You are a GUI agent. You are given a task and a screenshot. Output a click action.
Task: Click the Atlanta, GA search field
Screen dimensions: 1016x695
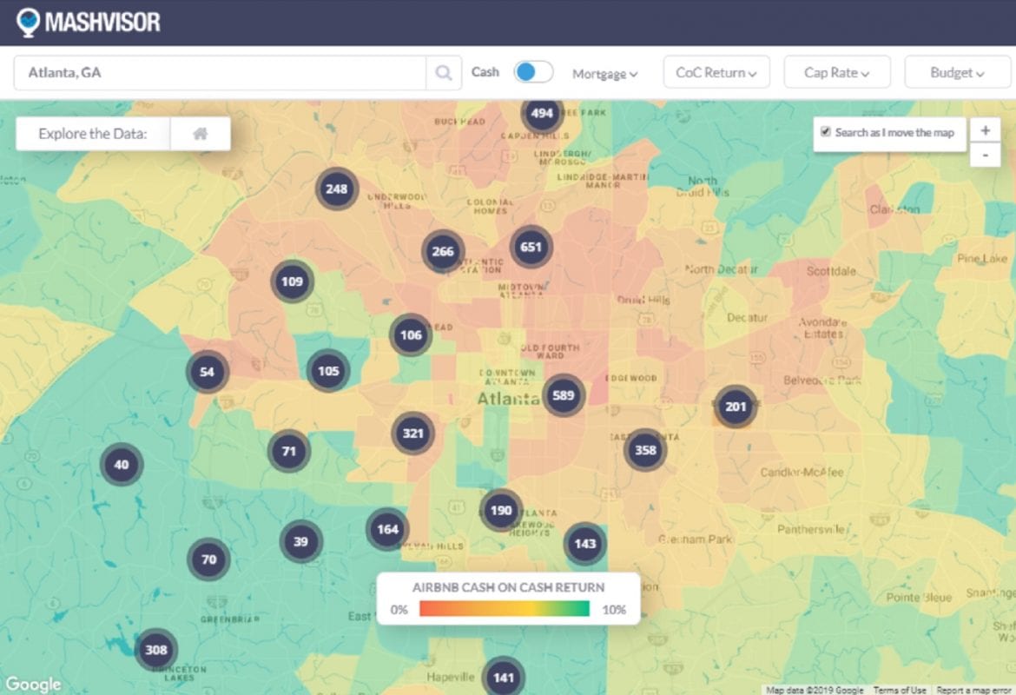pos(220,73)
